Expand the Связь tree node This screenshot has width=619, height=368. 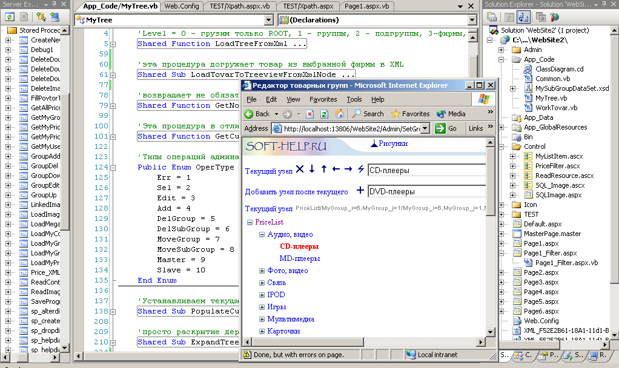coord(262,283)
